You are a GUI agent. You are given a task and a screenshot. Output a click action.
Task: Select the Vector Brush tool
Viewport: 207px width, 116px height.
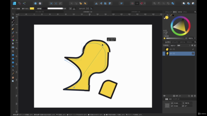pyautogui.click(x=13, y=36)
